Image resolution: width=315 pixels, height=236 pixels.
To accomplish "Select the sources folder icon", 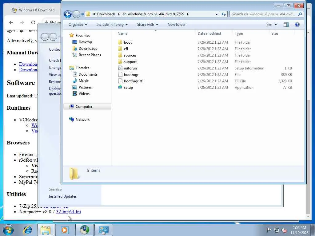I will click(120, 55).
